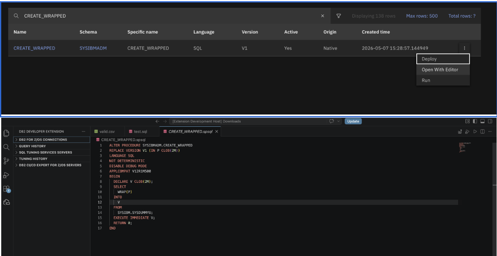Click the search magnifier icon in table

(16, 16)
